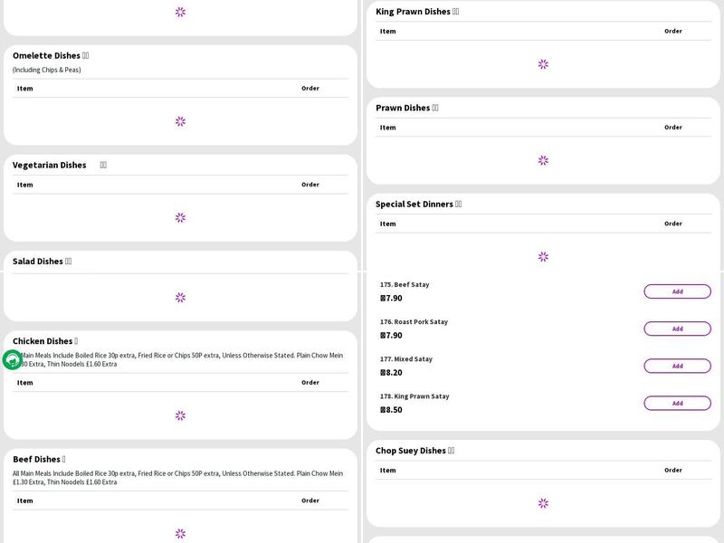Click the icon beside Salad Dishes heading
724x543 pixels.
coord(69,262)
